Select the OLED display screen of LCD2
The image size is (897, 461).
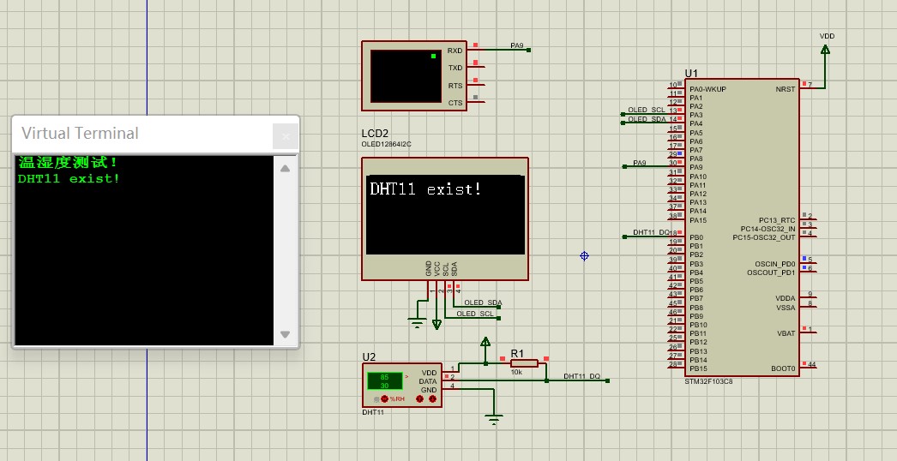(444, 214)
